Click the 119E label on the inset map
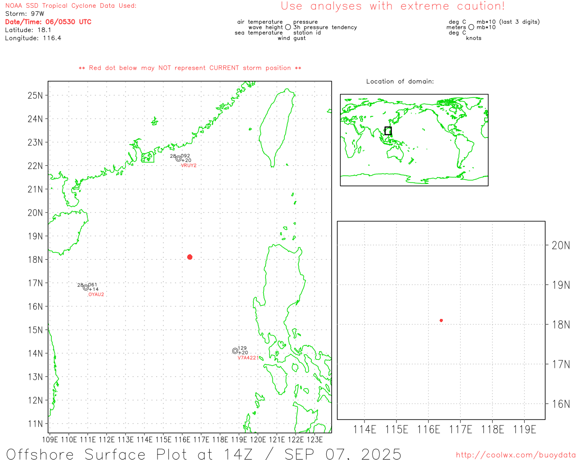 click(525, 429)
